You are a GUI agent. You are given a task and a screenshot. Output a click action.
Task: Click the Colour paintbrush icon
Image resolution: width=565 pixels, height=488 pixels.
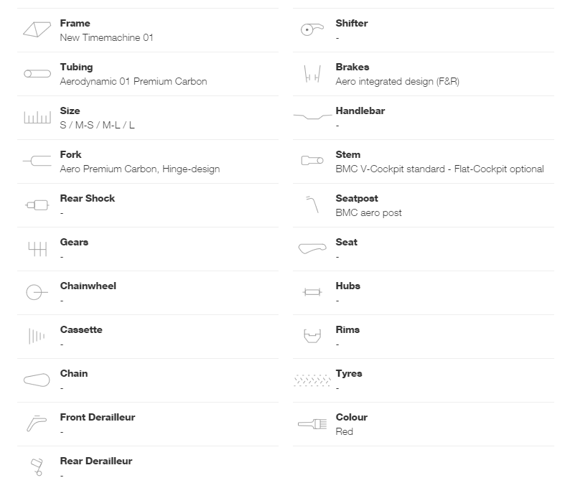click(312, 424)
